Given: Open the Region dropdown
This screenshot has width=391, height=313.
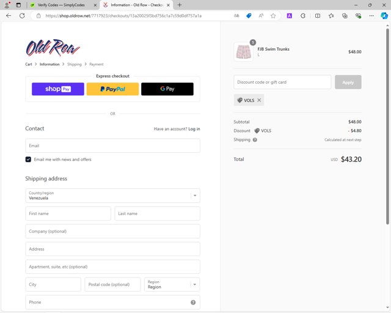Looking at the screenshot, I should tap(172, 284).
